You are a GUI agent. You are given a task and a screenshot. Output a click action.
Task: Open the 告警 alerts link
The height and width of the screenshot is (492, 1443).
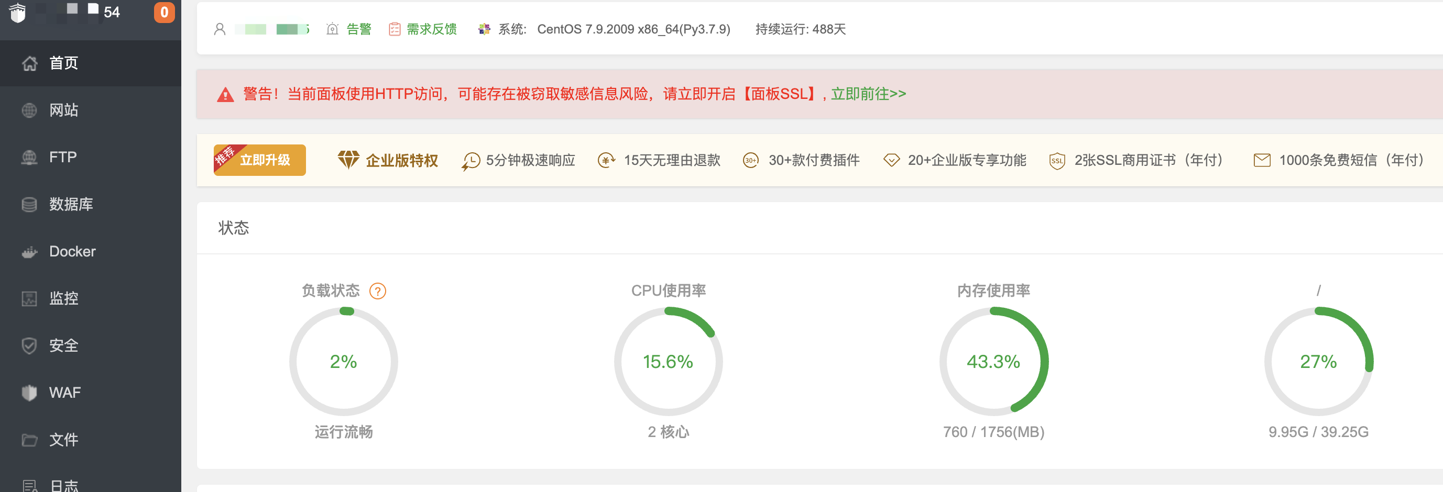point(358,29)
